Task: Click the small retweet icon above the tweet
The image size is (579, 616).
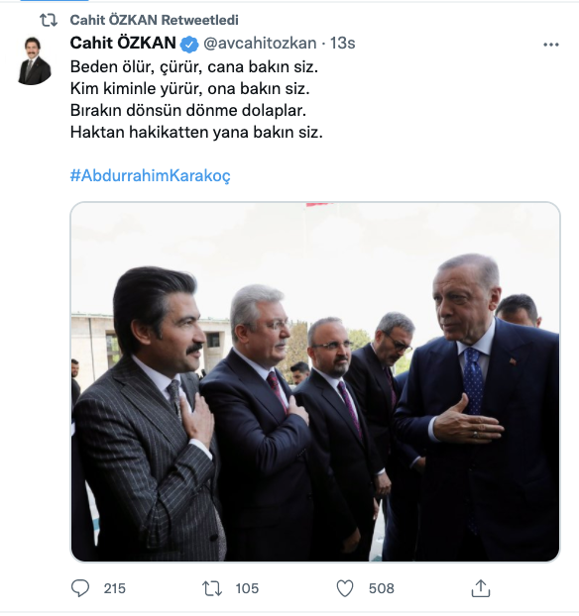Action: [x=49, y=20]
